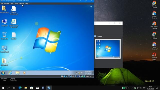Image resolution: width=160 pixels, height=90 pixels.
Task: Click the 8:07 AM clock in the Windows 7 taskbar
Action: click(88, 73)
